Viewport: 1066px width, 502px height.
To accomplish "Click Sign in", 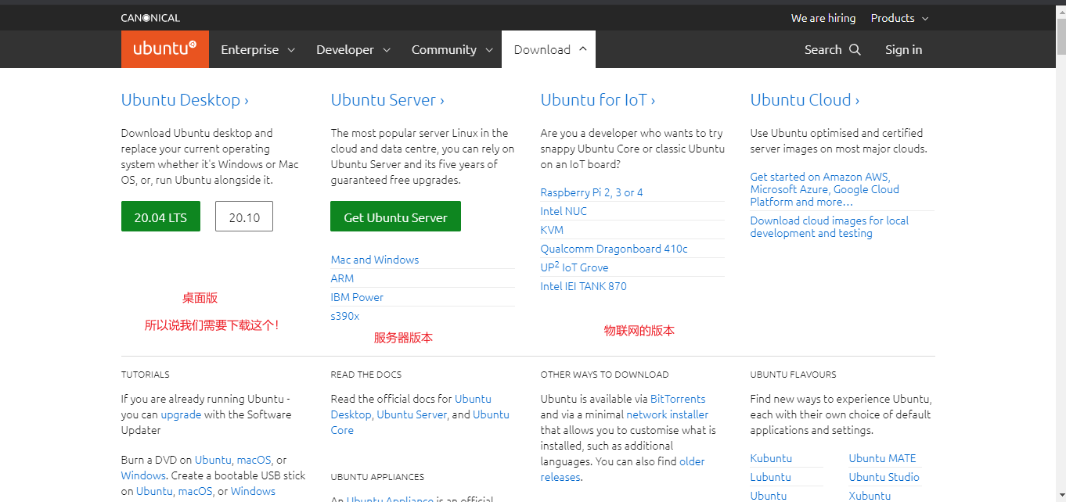I will [903, 49].
